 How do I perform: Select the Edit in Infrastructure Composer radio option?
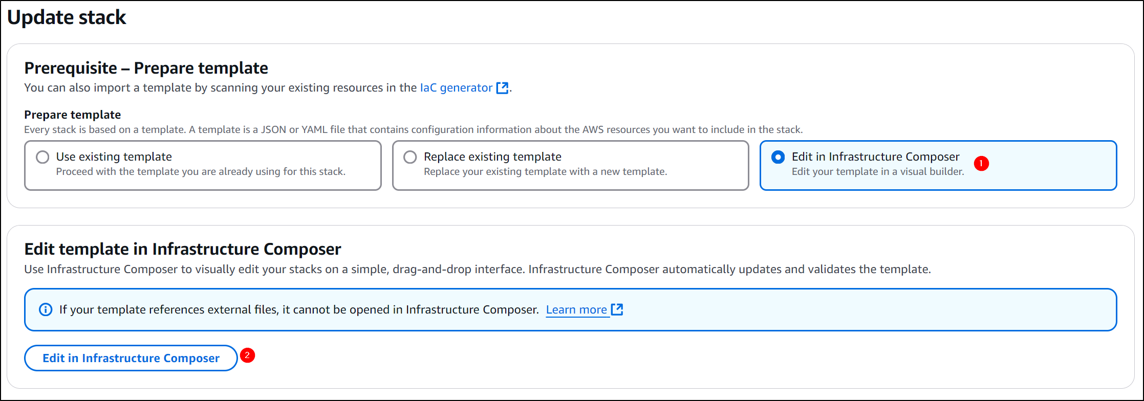(778, 157)
